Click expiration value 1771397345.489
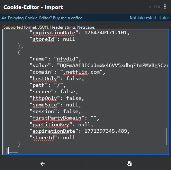Viewport: 171px width, 170px height. (x=106, y=131)
